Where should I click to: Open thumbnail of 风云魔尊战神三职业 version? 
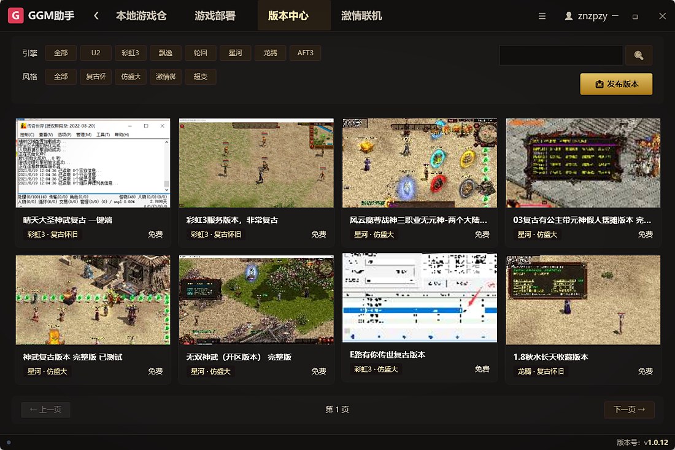click(x=420, y=163)
